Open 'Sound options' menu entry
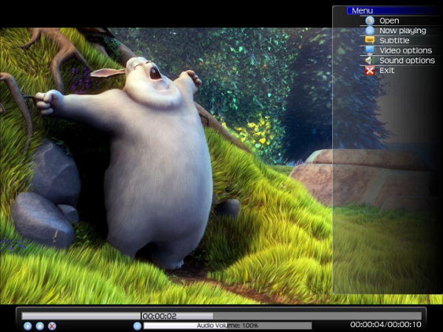This screenshot has height=332, width=443. click(407, 60)
